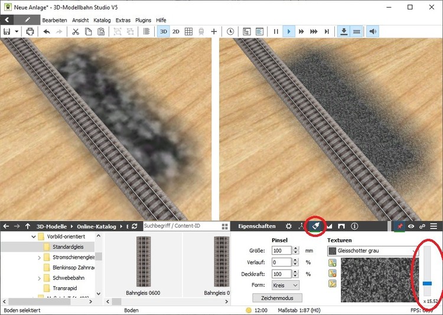443x315 pixels.
Task: Select the terrain paint brush tool
Action: [316, 226]
